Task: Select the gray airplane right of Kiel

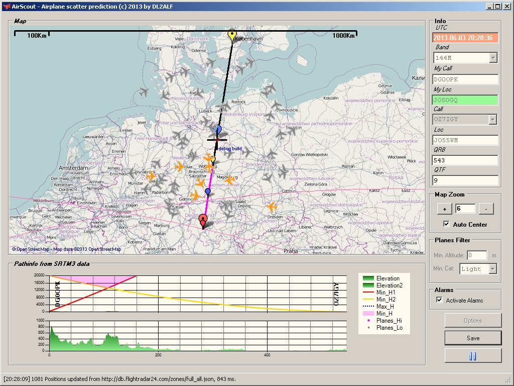Action: (x=199, y=92)
